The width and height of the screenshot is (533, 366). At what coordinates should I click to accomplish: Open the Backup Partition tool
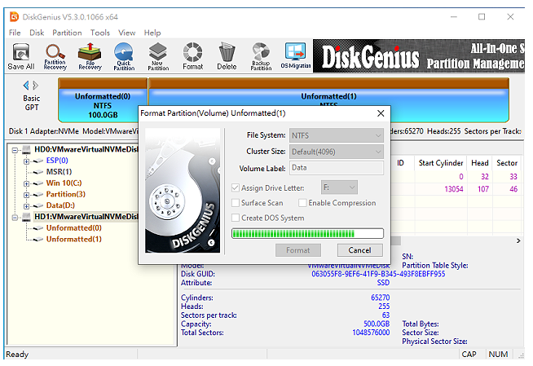(x=261, y=56)
